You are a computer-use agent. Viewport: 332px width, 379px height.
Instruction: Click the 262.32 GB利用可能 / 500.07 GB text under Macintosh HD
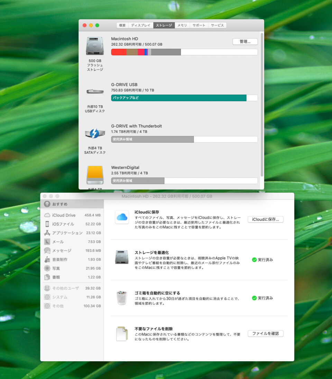(x=137, y=44)
